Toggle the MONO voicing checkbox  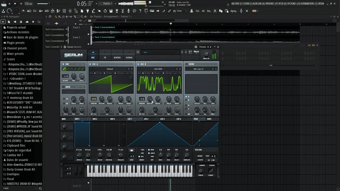point(196,156)
